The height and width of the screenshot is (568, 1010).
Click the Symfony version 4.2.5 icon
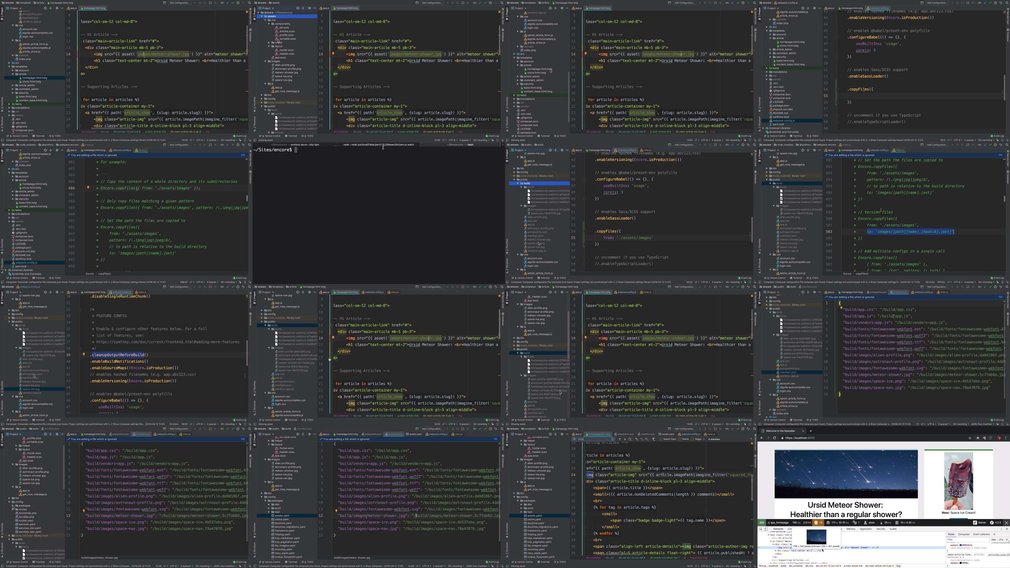click(x=992, y=523)
